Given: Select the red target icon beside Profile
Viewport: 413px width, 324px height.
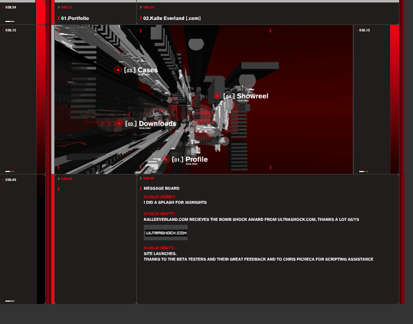Looking at the screenshot, I should [x=166, y=159].
